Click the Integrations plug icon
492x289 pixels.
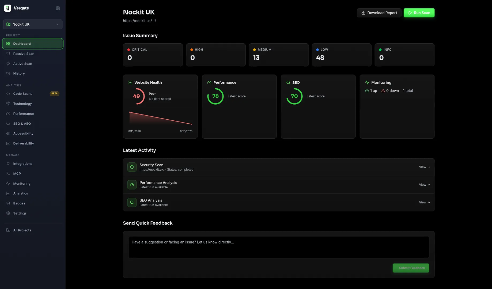(x=8, y=164)
